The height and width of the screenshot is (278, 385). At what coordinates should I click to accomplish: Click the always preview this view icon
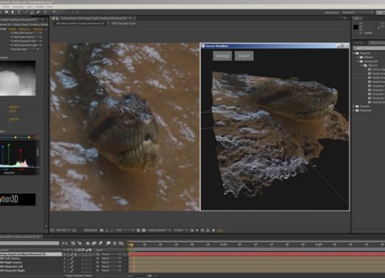pos(52,231)
